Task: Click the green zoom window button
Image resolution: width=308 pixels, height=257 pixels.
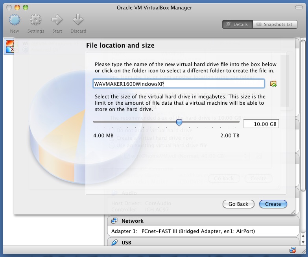Action: 26,7
